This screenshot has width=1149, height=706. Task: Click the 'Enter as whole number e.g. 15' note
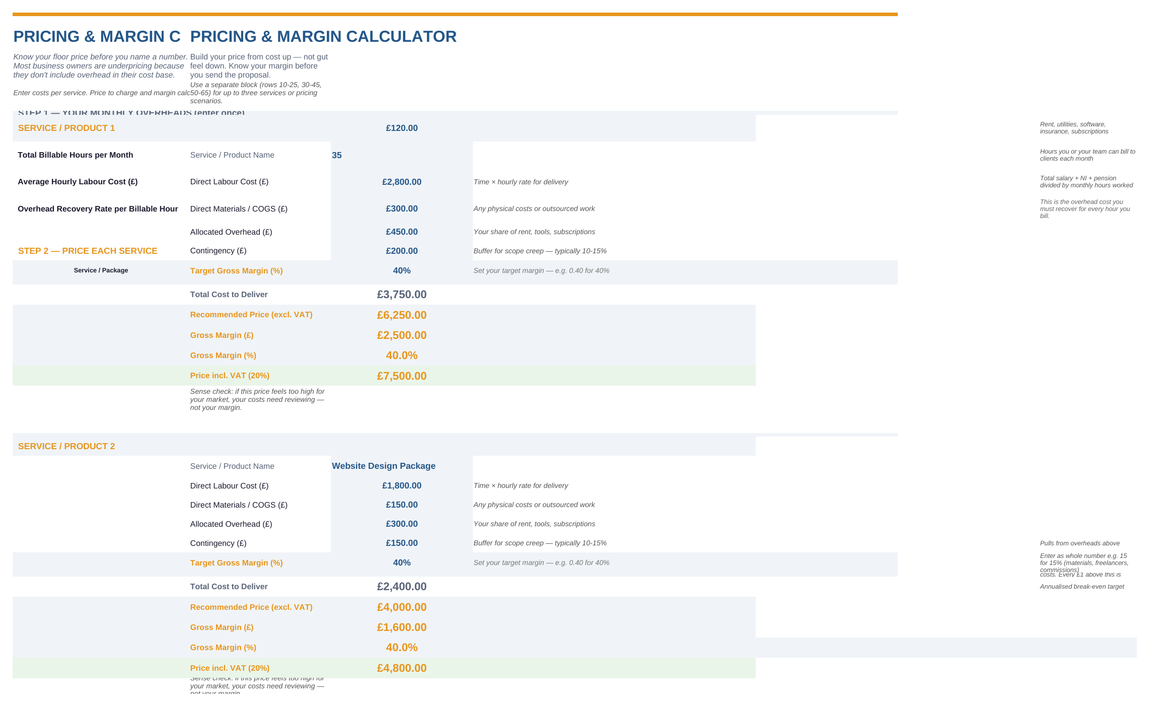coord(1084,562)
